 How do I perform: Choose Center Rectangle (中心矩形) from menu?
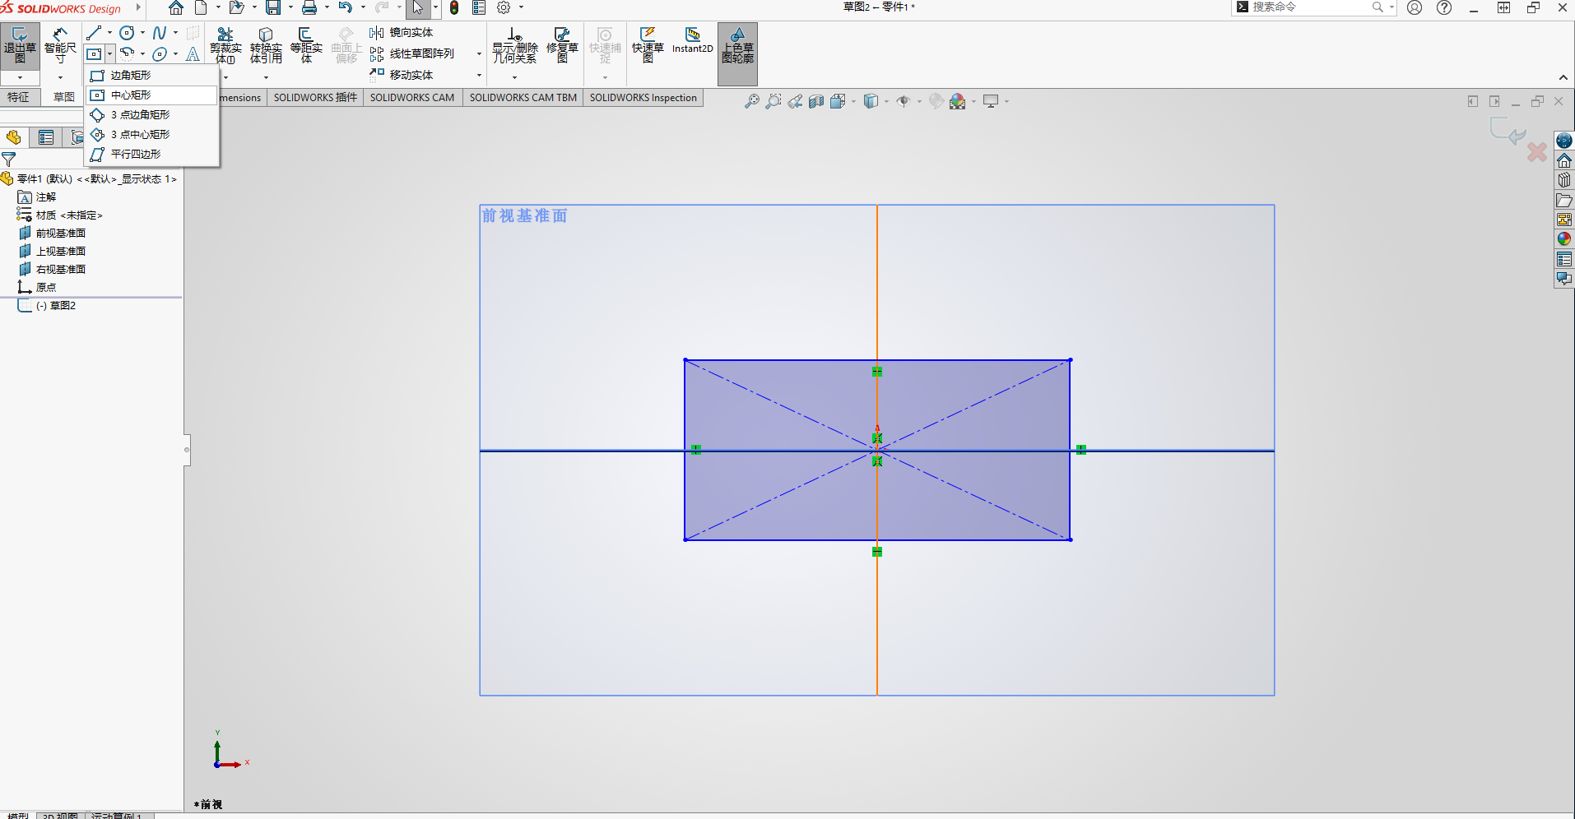[151, 95]
